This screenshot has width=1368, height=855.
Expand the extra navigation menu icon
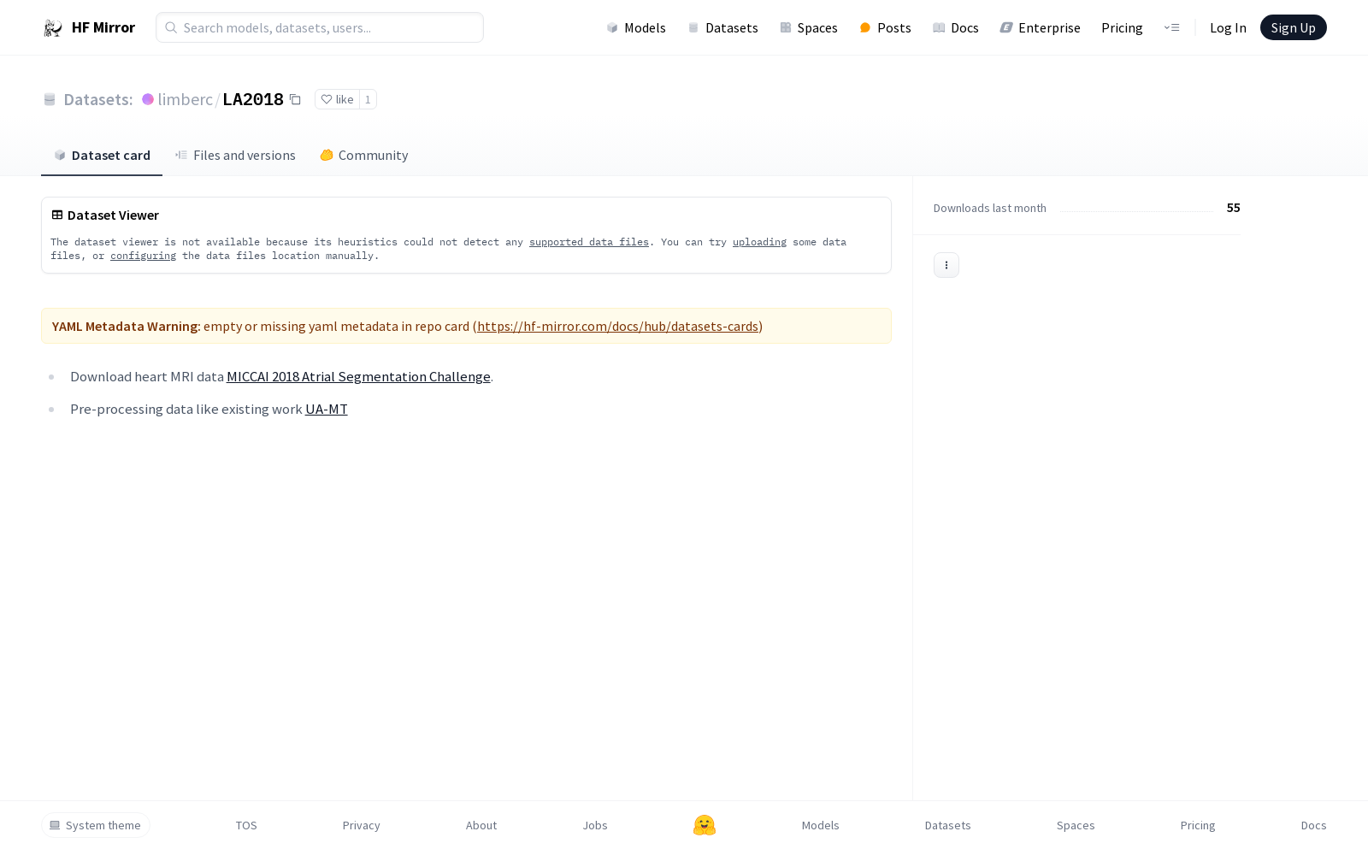(x=1171, y=27)
